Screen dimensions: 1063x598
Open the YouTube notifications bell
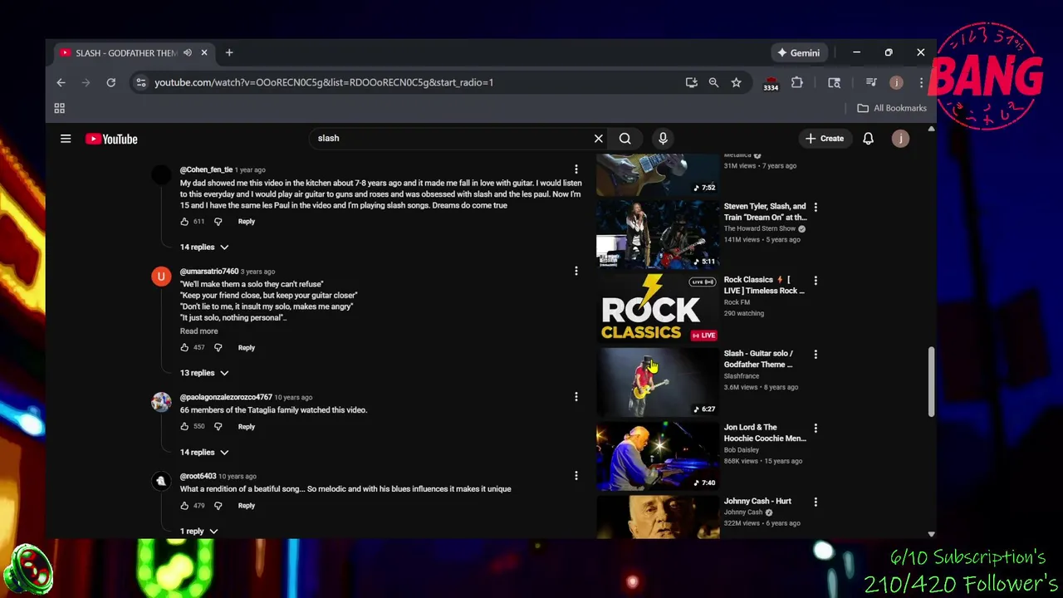868,139
